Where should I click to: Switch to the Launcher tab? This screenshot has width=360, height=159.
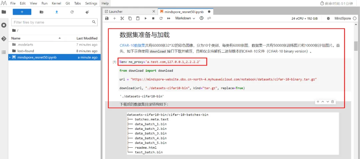[x=116, y=11]
